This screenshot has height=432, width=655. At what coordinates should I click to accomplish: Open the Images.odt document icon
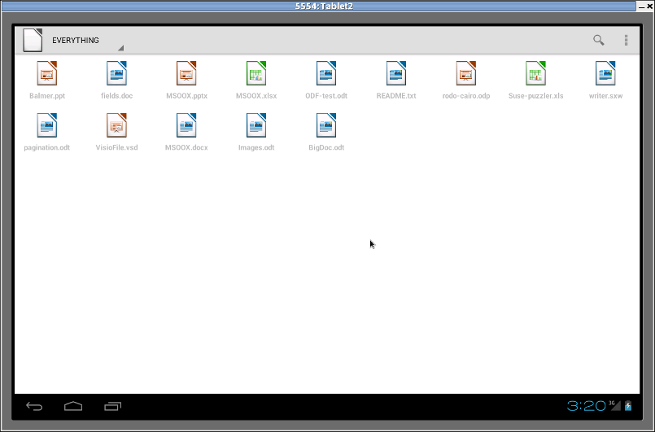click(x=256, y=125)
